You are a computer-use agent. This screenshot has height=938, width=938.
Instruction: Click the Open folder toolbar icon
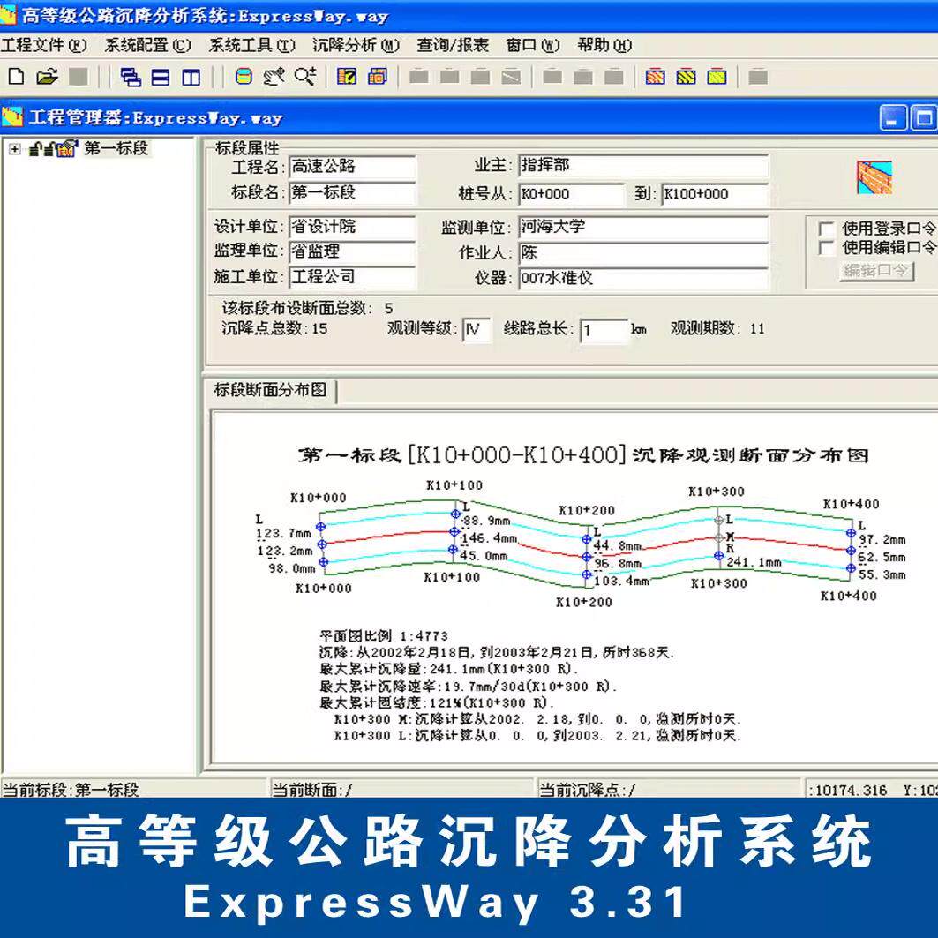tap(47, 77)
